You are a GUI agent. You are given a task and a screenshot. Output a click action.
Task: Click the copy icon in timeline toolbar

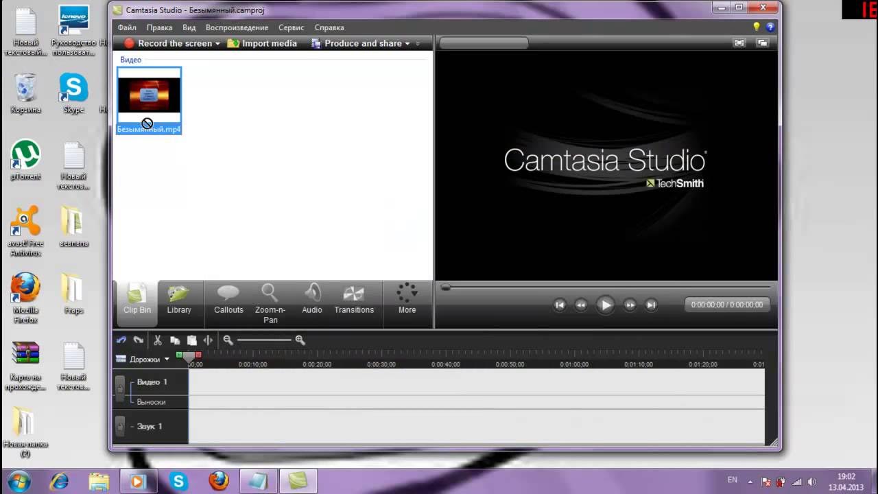175,340
